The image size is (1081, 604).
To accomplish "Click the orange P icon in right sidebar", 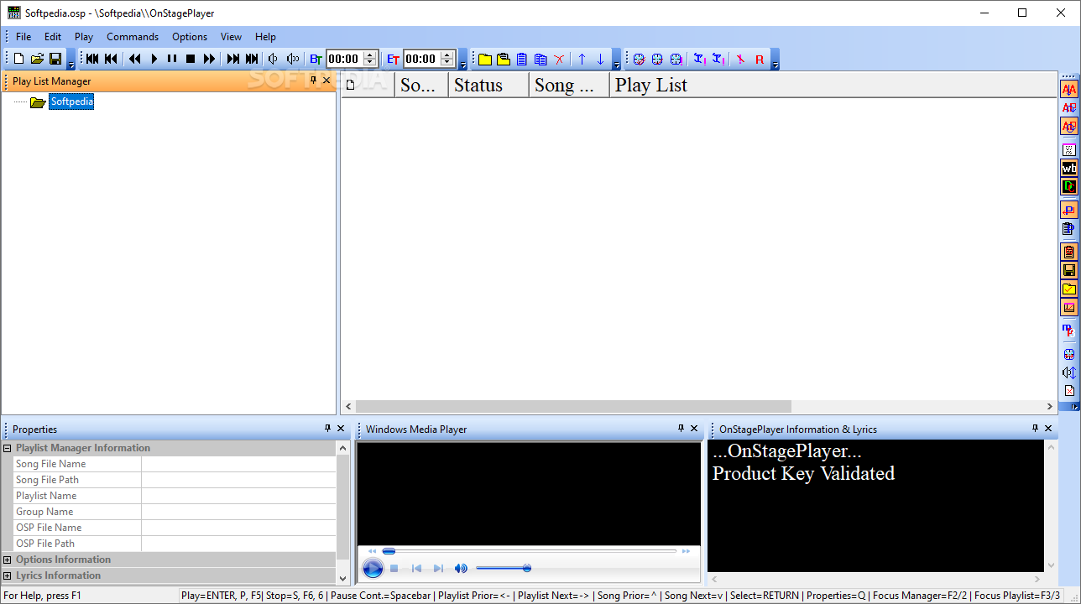I will (1068, 210).
